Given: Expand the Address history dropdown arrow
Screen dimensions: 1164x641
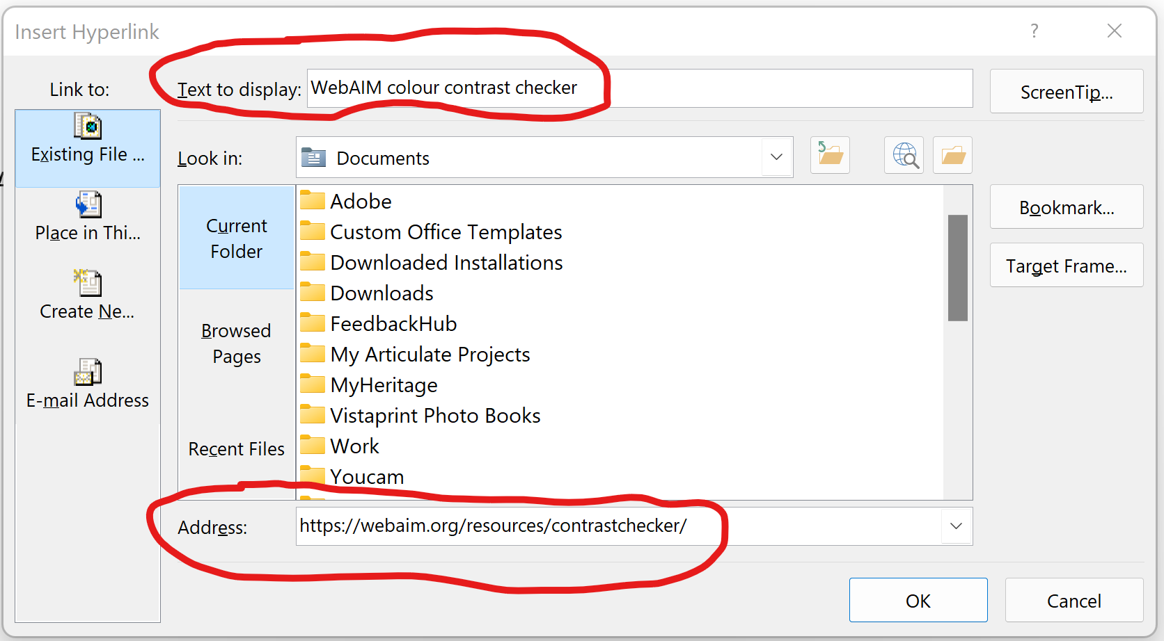Looking at the screenshot, I should click(x=957, y=526).
